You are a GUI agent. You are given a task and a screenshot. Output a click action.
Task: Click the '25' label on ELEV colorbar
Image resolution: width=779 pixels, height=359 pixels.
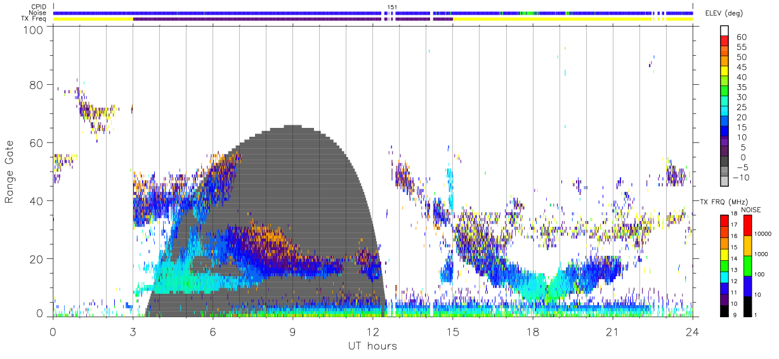coord(741,107)
